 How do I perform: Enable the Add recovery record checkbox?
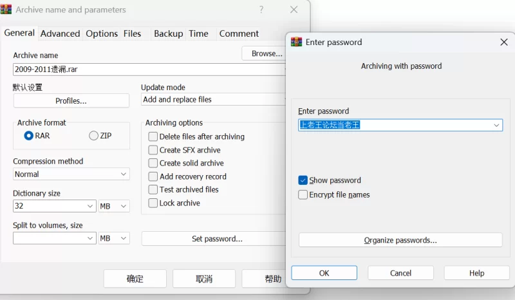coord(153,176)
